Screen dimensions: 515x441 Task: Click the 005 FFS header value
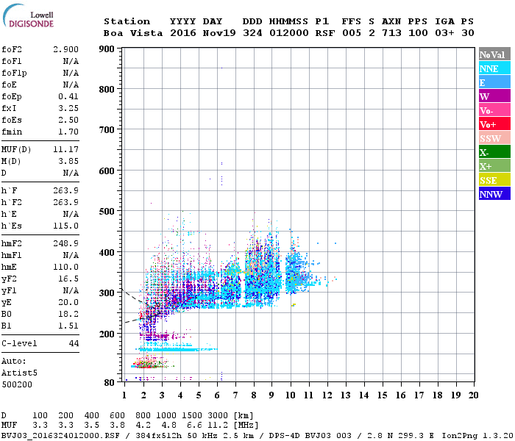coord(352,33)
